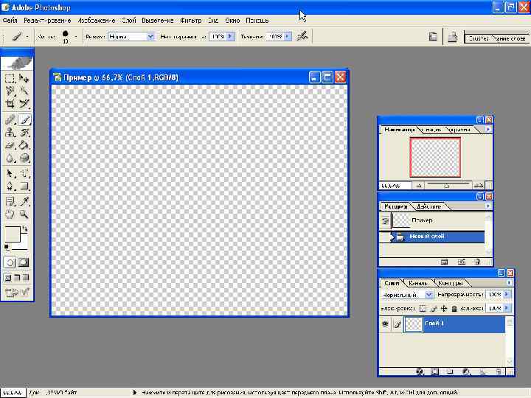Enable airbrush mode in options bar

click(302, 36)
